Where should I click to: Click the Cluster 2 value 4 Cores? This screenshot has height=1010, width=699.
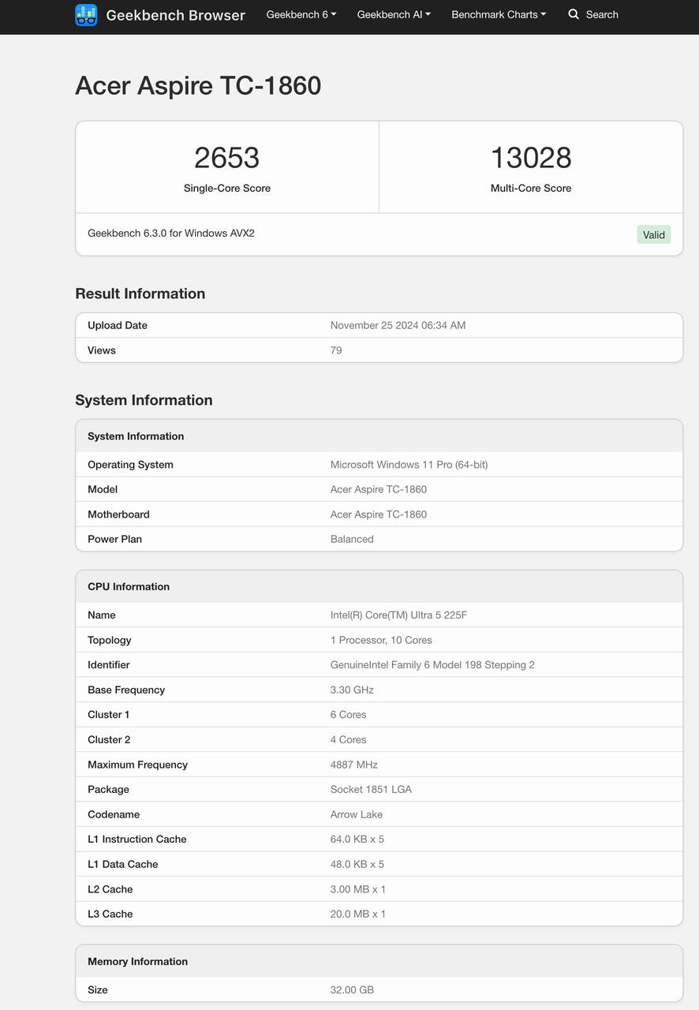click(x=349, y=739)
